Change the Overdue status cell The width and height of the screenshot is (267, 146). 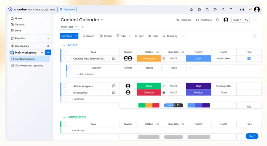pos(149,92)
